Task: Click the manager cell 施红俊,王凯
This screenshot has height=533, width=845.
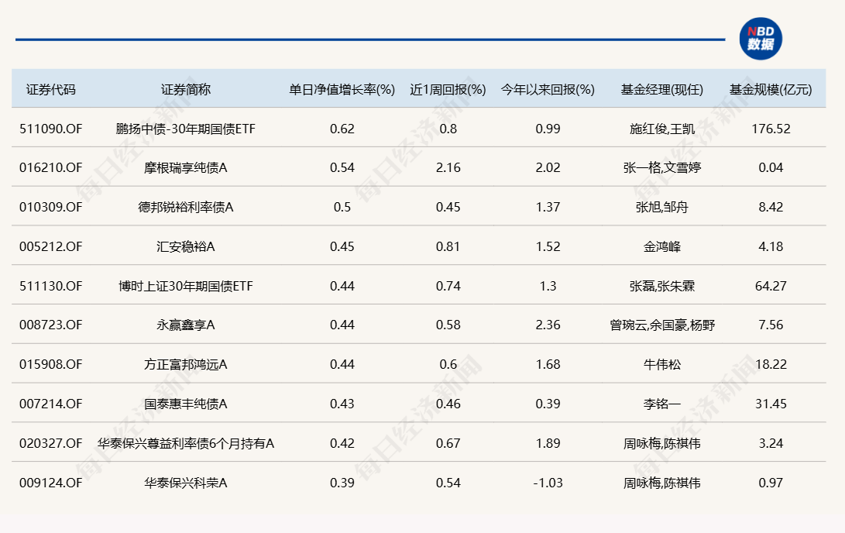Action: click(661, 129)
